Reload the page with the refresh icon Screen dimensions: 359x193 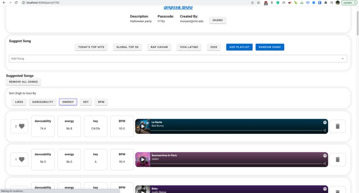(x=16, y=3)
